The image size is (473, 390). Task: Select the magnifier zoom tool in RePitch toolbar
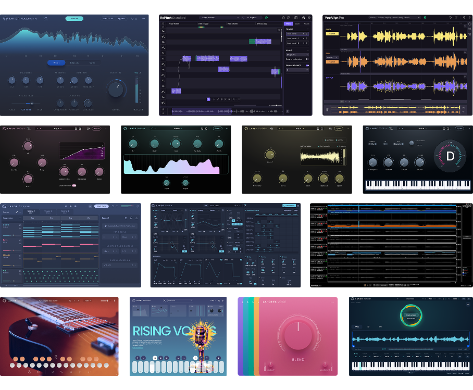233,99
